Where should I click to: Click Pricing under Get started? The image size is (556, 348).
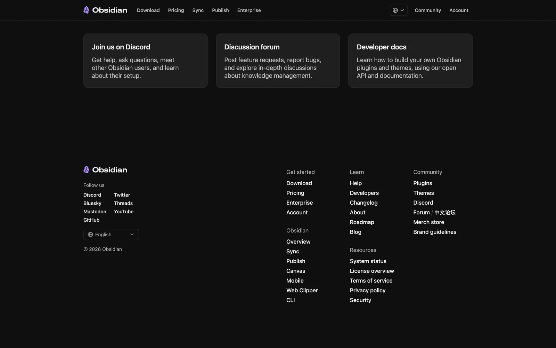pos(295,193)
